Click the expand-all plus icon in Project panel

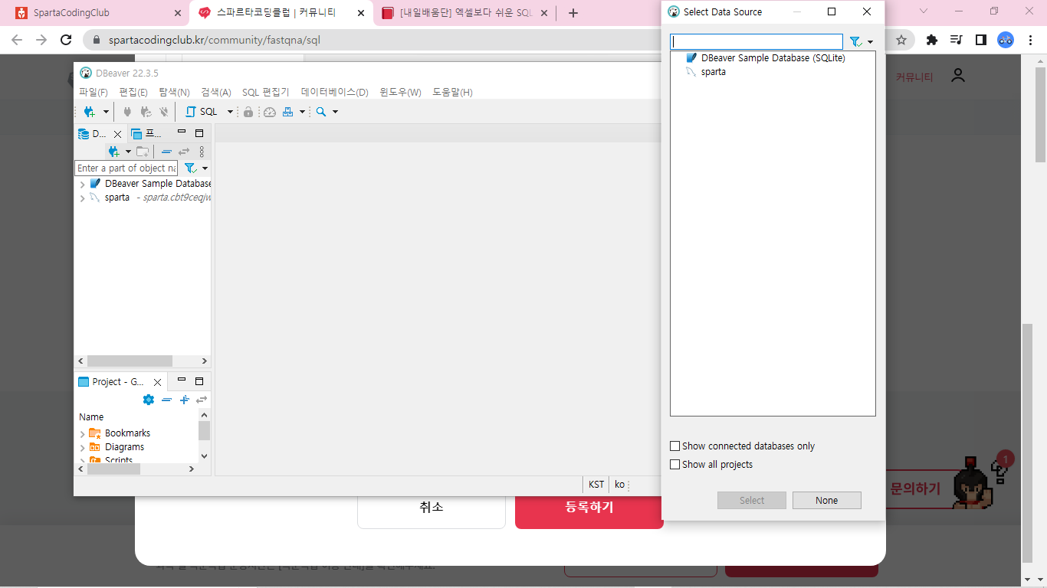(184, 400)
